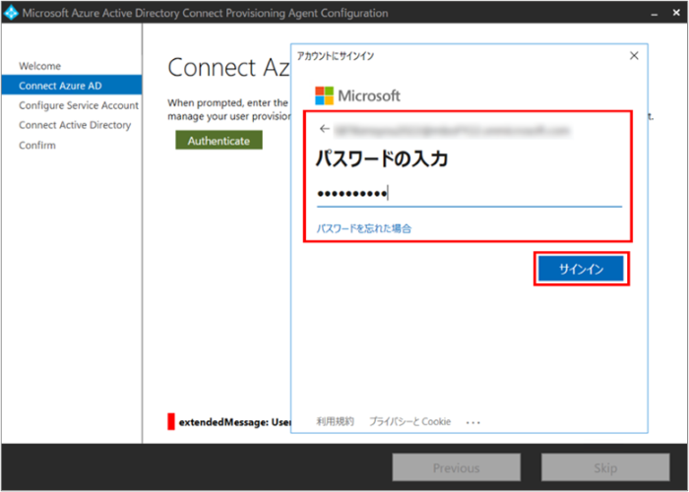Click the サインイン button
This screenshot has width=689, height=492.
[581, 269]
